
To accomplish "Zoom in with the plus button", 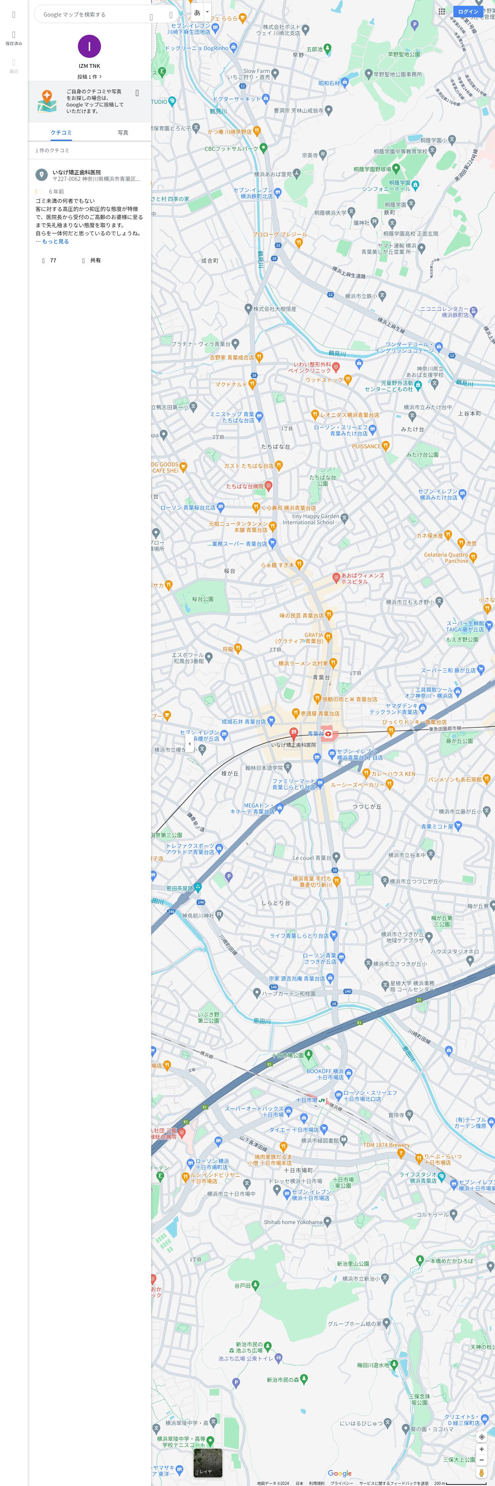I will pos(482,1449).
